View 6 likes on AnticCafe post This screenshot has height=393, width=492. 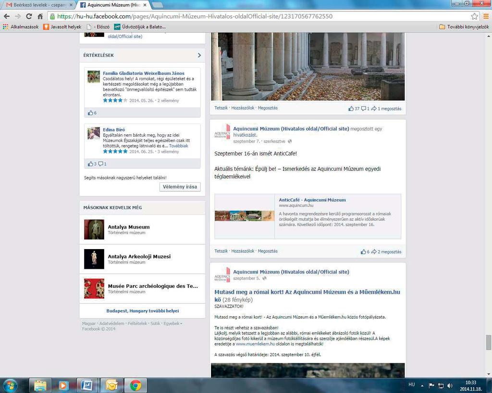(x=365, y=251)
